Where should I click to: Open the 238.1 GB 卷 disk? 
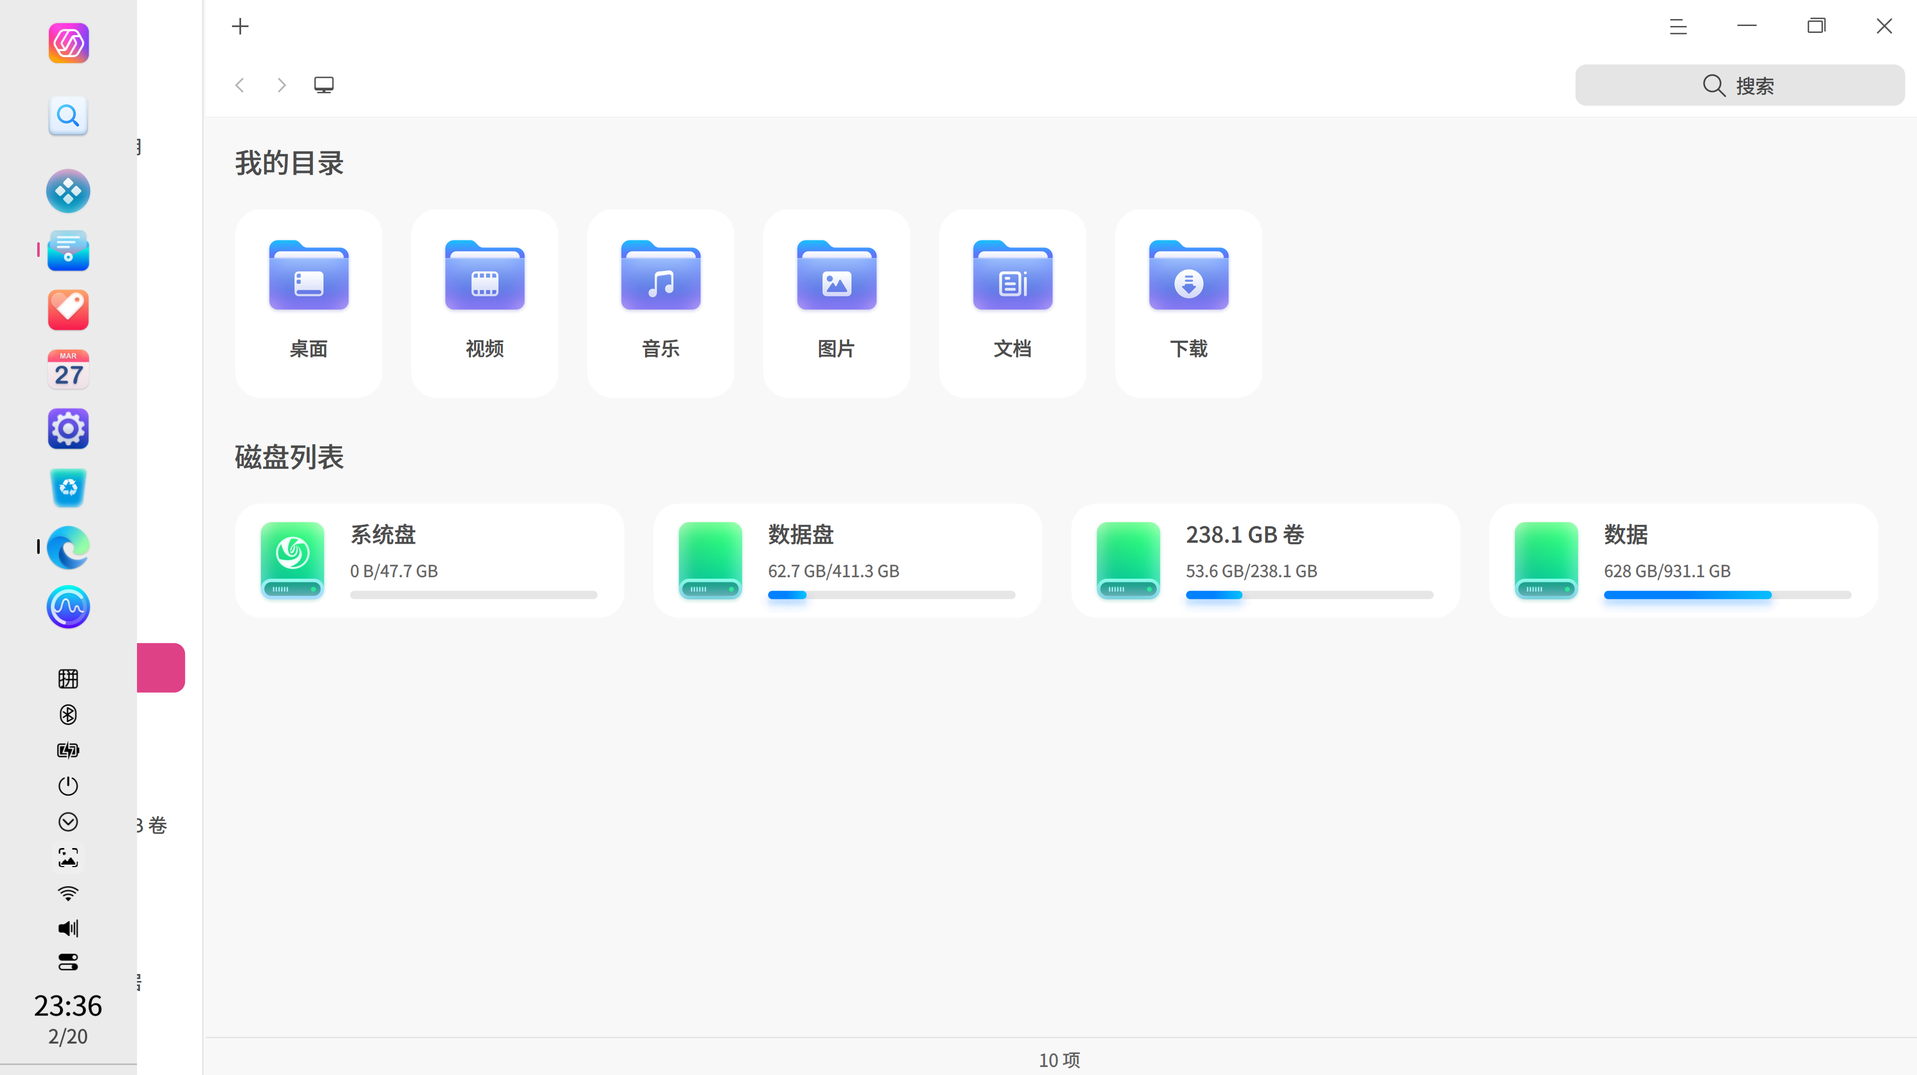[x=1266, y=561]
